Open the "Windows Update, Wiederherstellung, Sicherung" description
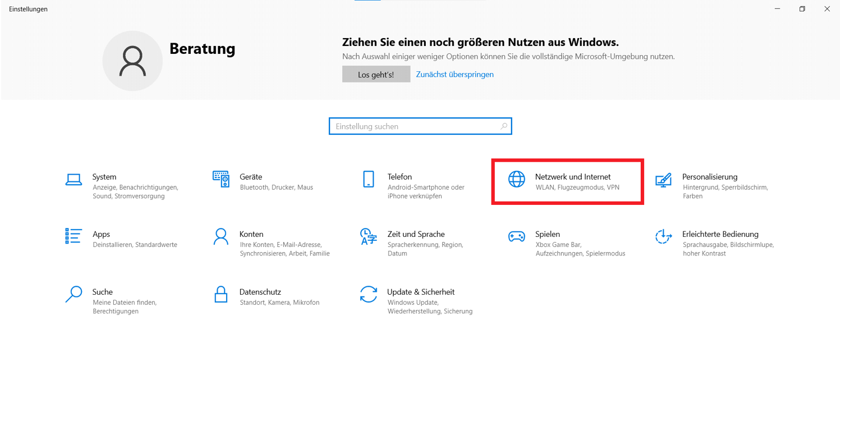Image resolution: width=841 pixels, height=448 pixels. (x=430, y=307)
